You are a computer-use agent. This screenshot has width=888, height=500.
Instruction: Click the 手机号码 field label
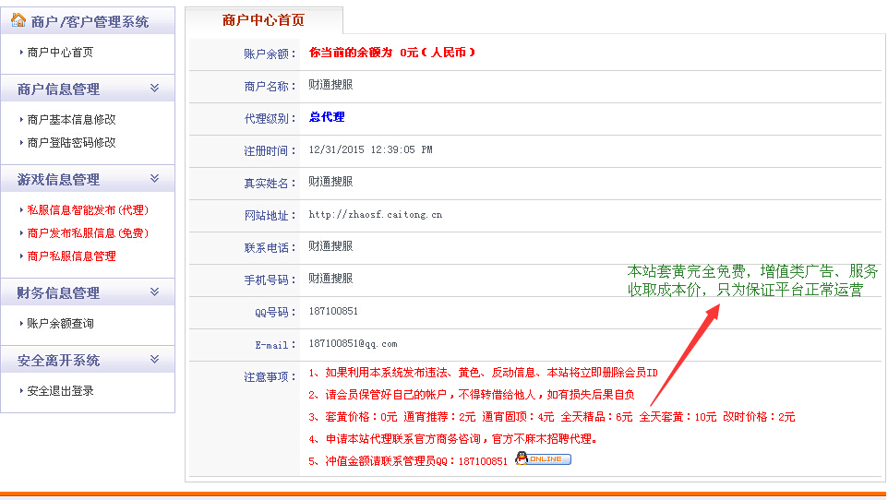[x=270, y=280]
